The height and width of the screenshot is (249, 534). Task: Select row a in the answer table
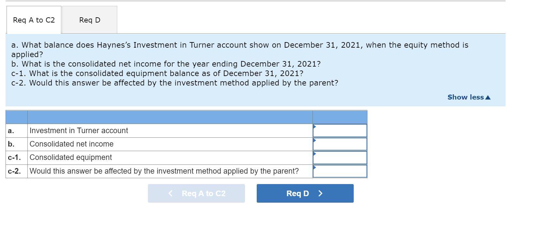(x=11, y=130)
